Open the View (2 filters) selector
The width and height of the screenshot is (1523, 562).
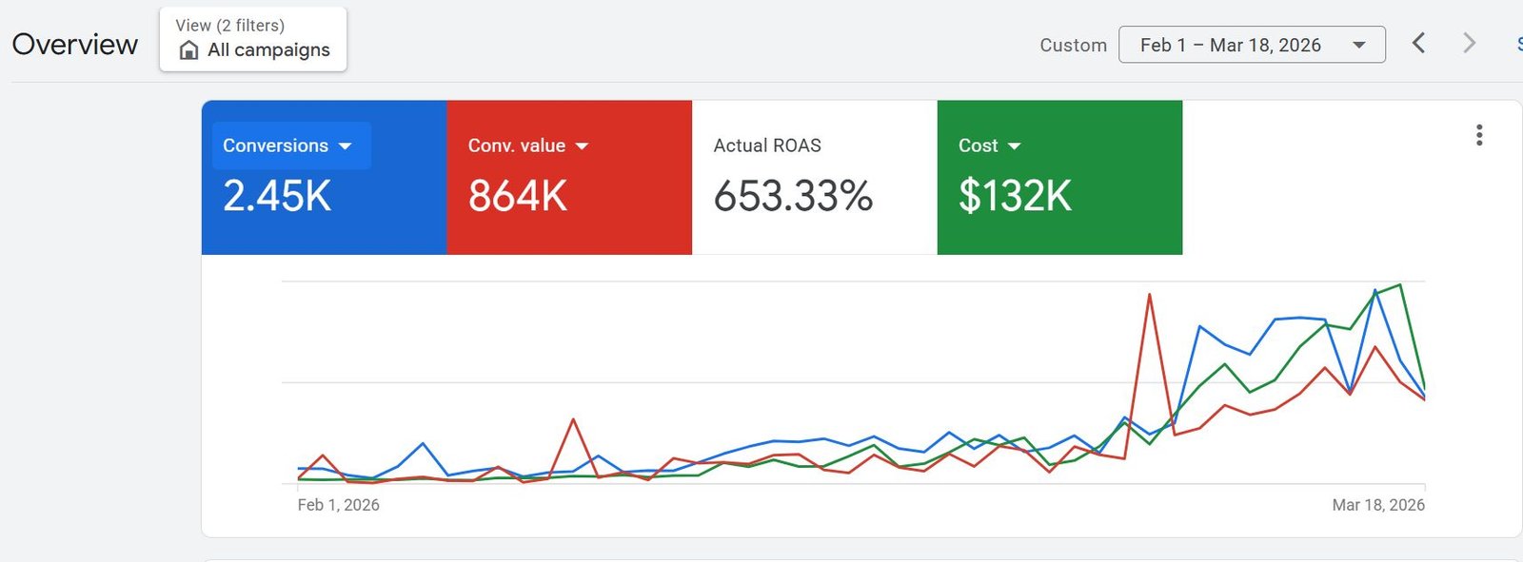click(253, 39)
